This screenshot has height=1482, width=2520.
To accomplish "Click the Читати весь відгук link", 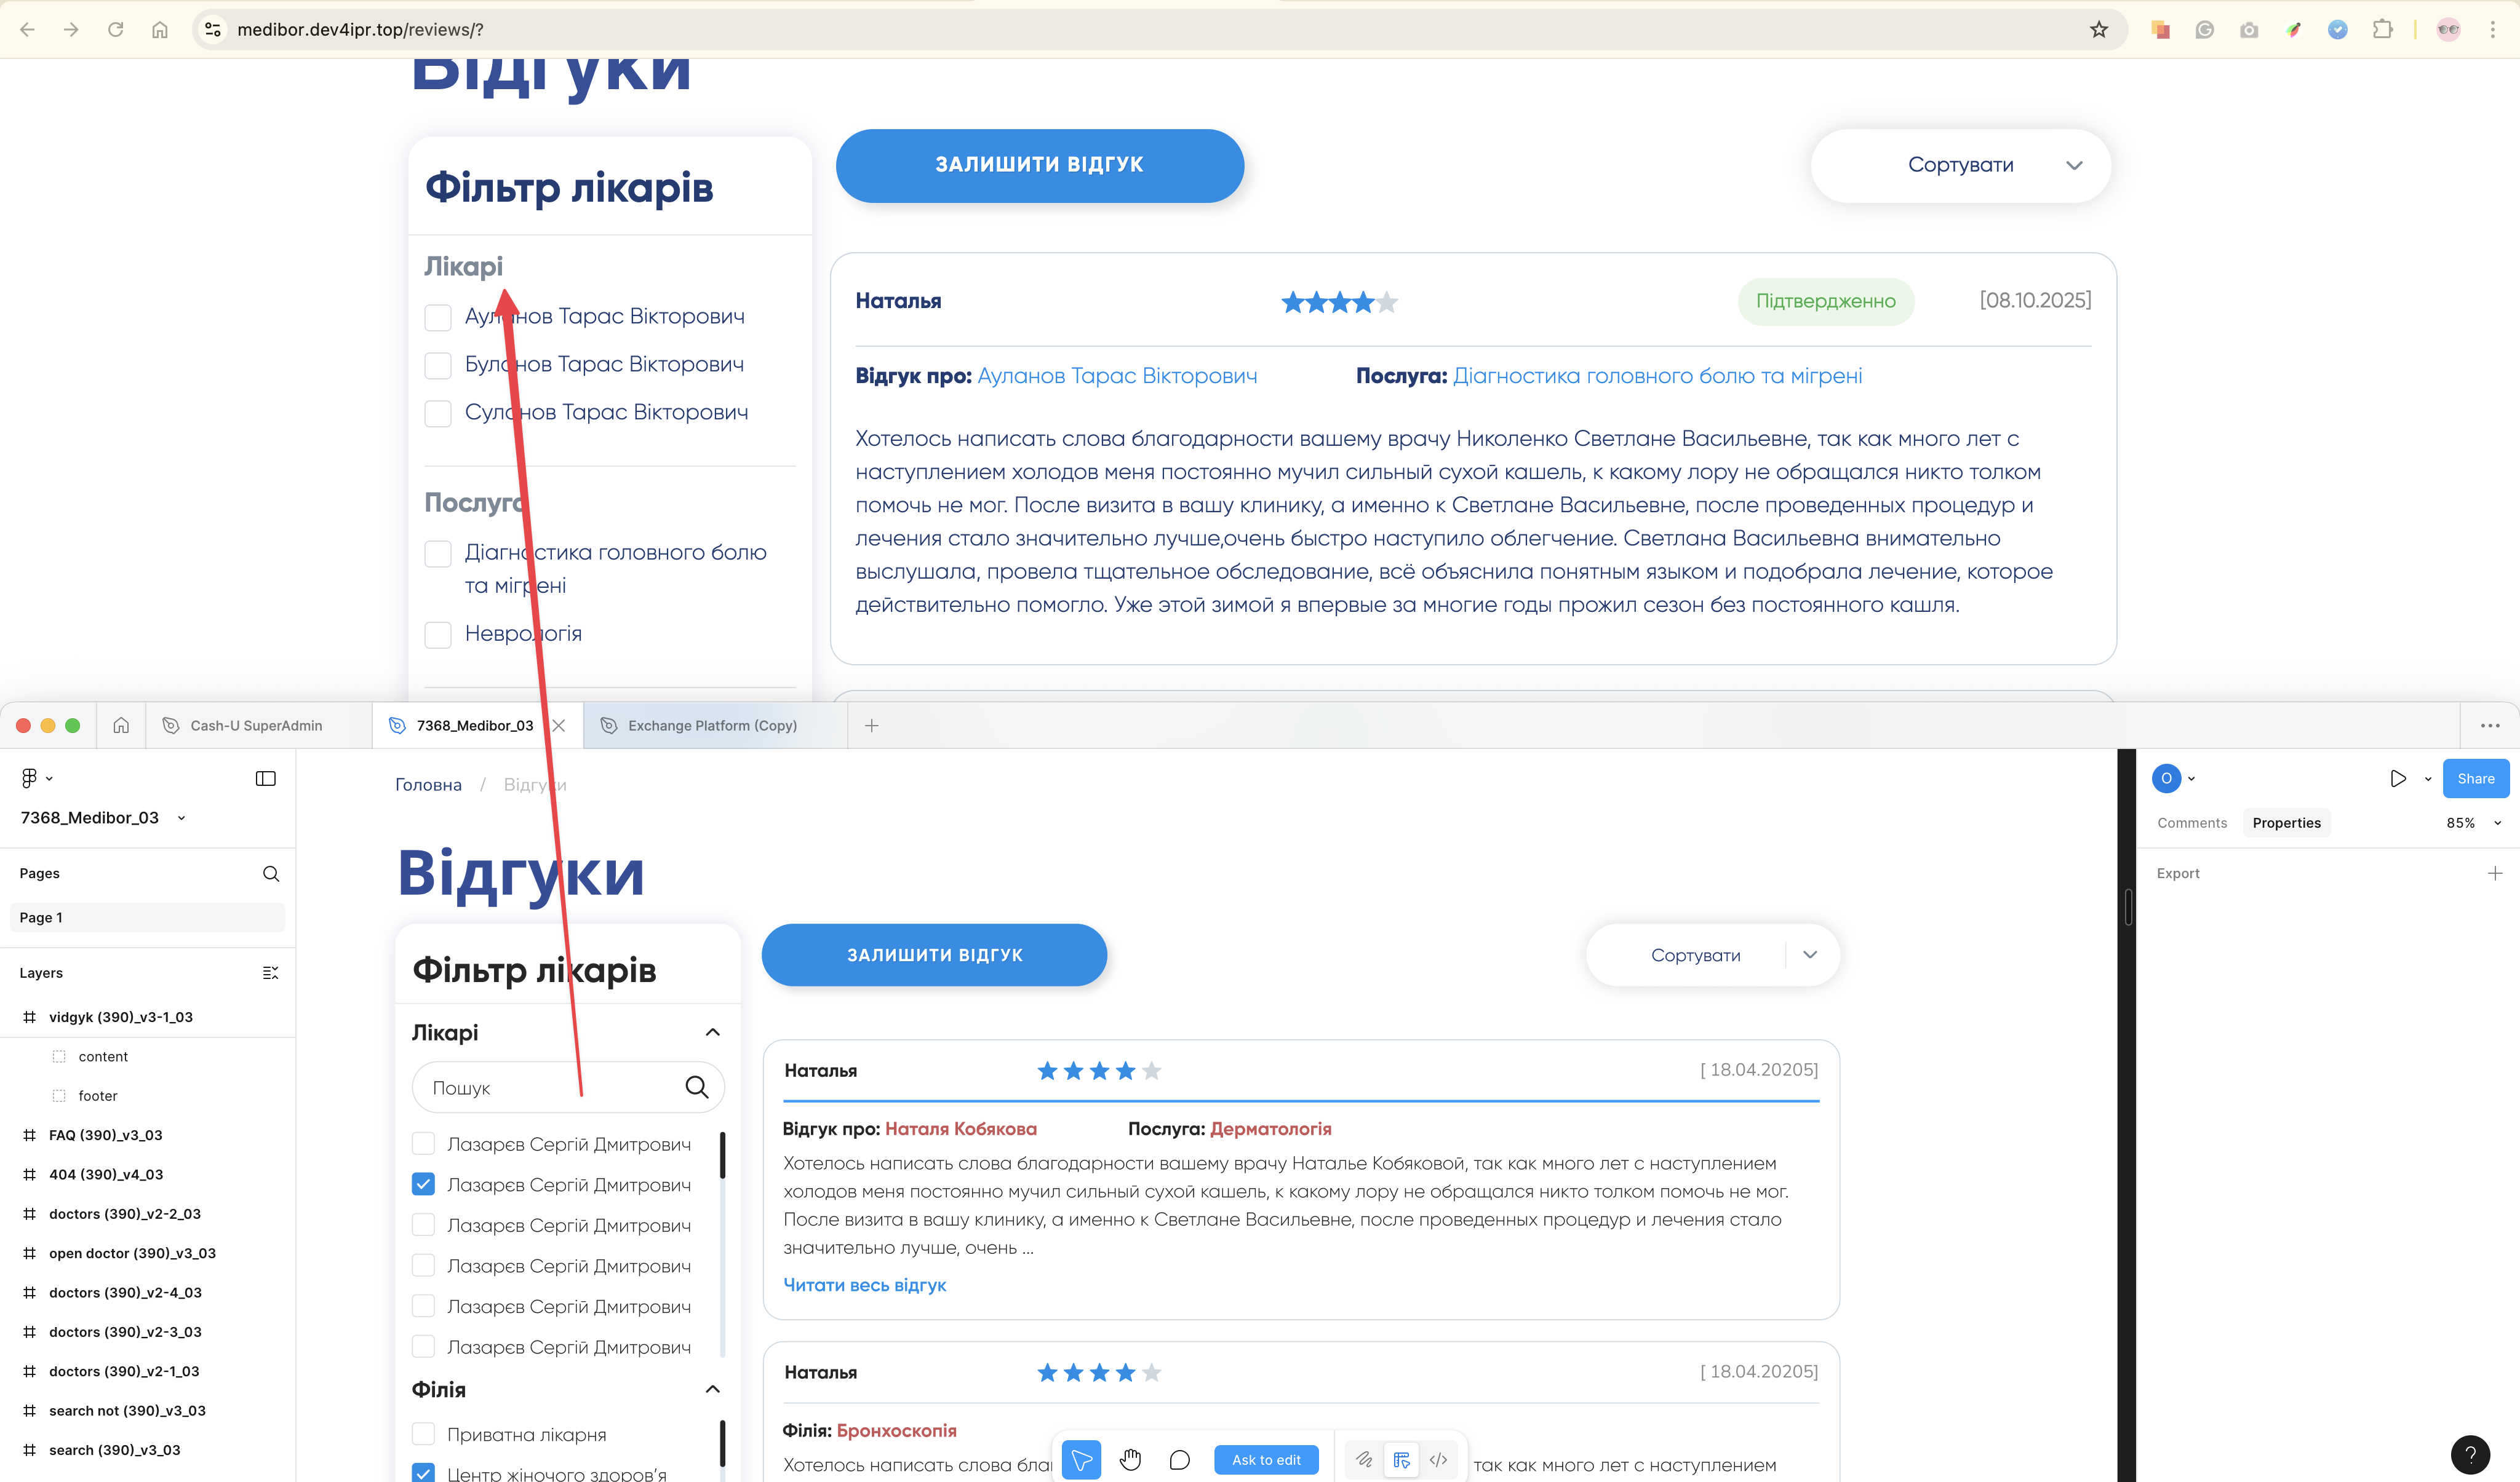I will [x=864, y=1285].
